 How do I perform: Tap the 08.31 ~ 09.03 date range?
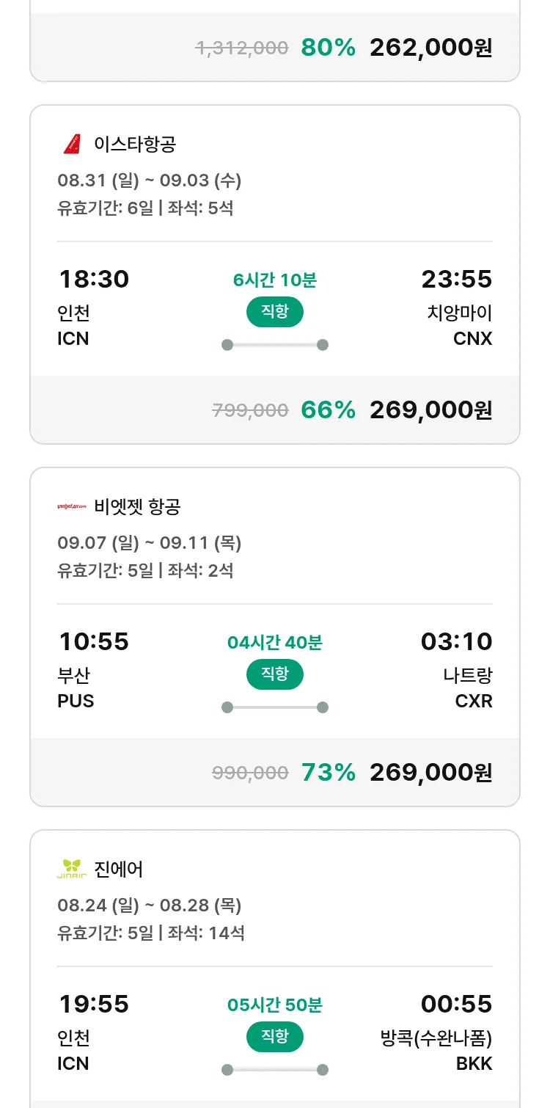tap(150, 181)
